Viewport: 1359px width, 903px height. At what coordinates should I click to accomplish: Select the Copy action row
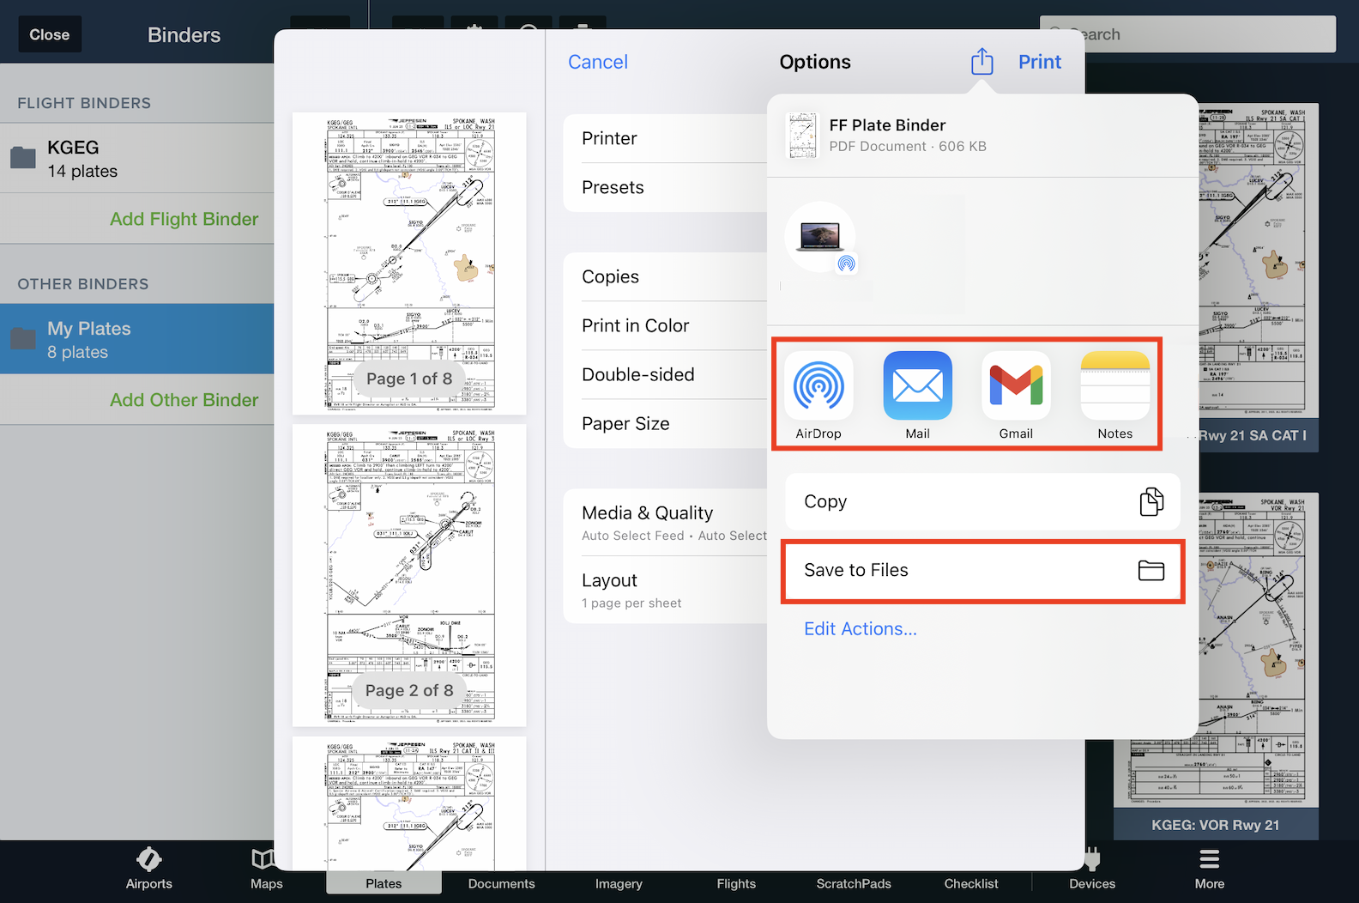(x=983, y=501)
